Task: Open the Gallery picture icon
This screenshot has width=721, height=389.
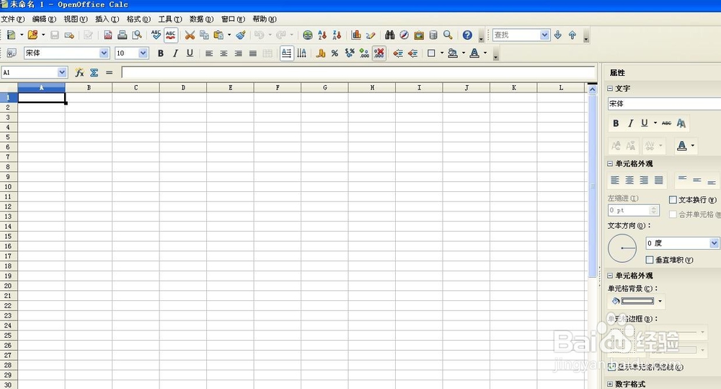Action: [x=419, y=35]
